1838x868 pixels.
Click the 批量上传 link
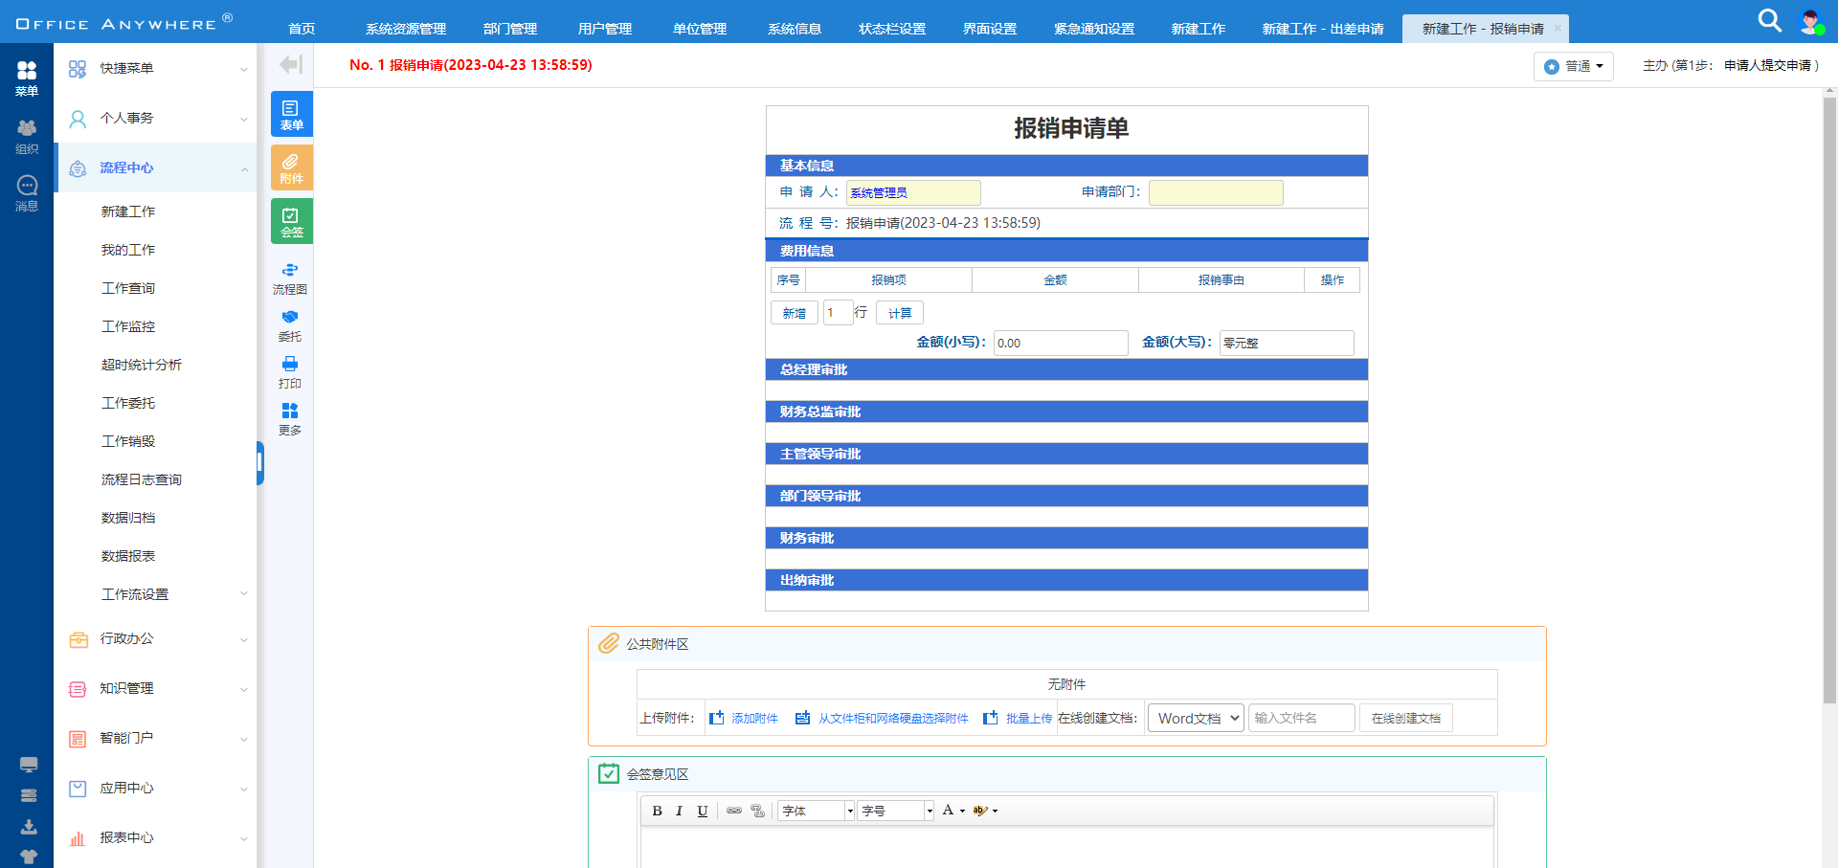coord(1018,718)
